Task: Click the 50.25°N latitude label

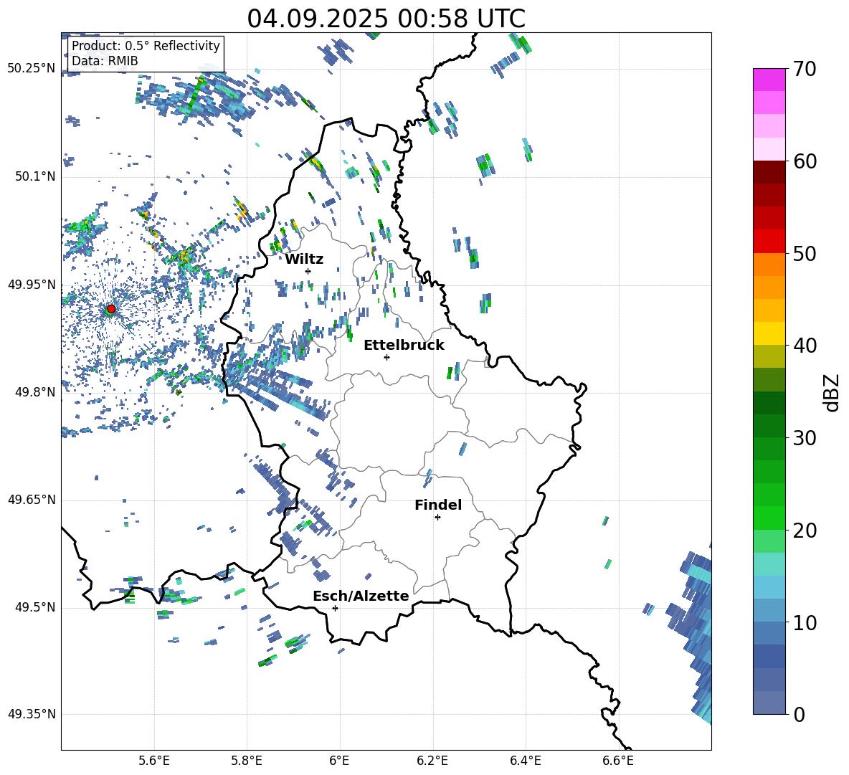Action: [32, 69]
